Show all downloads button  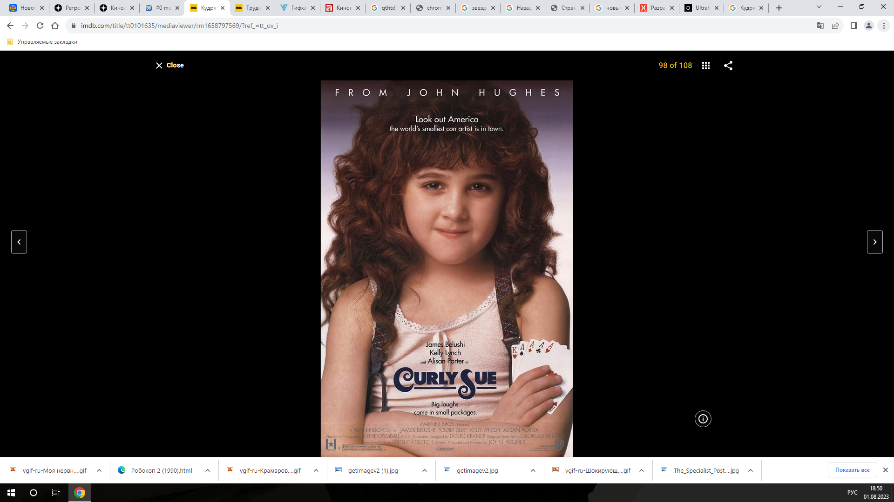(852, 470)
